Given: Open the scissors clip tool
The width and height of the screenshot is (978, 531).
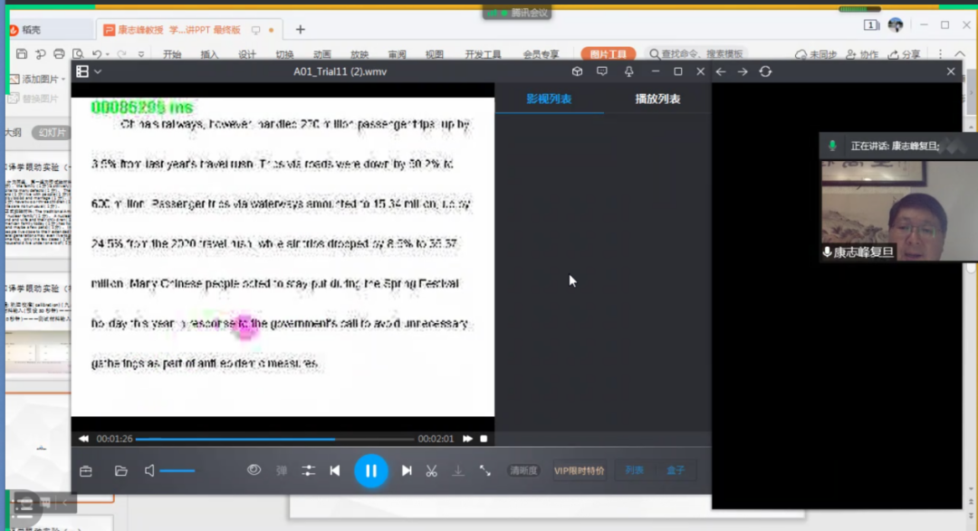Looking at the screenshot, I should [432, 470].
